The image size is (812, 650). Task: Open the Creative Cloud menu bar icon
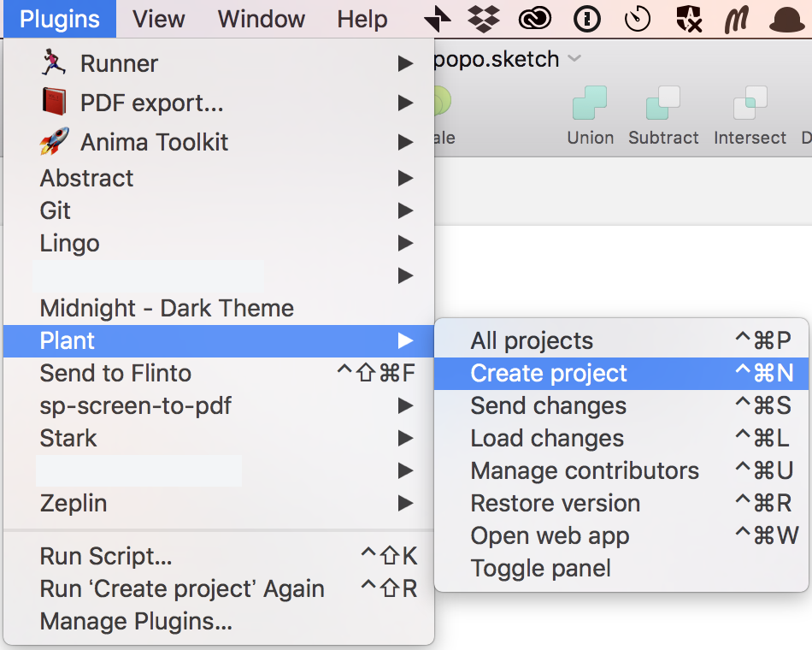pyautogui.click(x=535, y=20)
